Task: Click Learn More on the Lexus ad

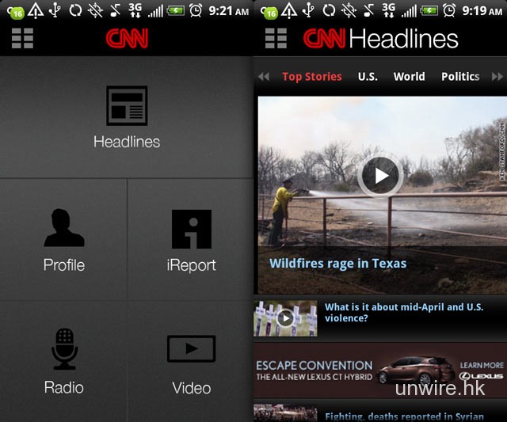Action: coord(481,366)
